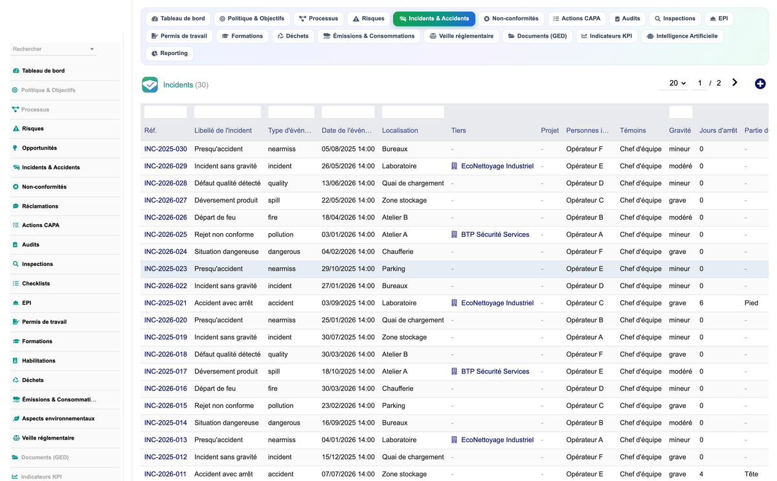The width and height of the screenshot is (777, 481).
Task: Click the Risques warning icon in sidebar
Action: 16,129
